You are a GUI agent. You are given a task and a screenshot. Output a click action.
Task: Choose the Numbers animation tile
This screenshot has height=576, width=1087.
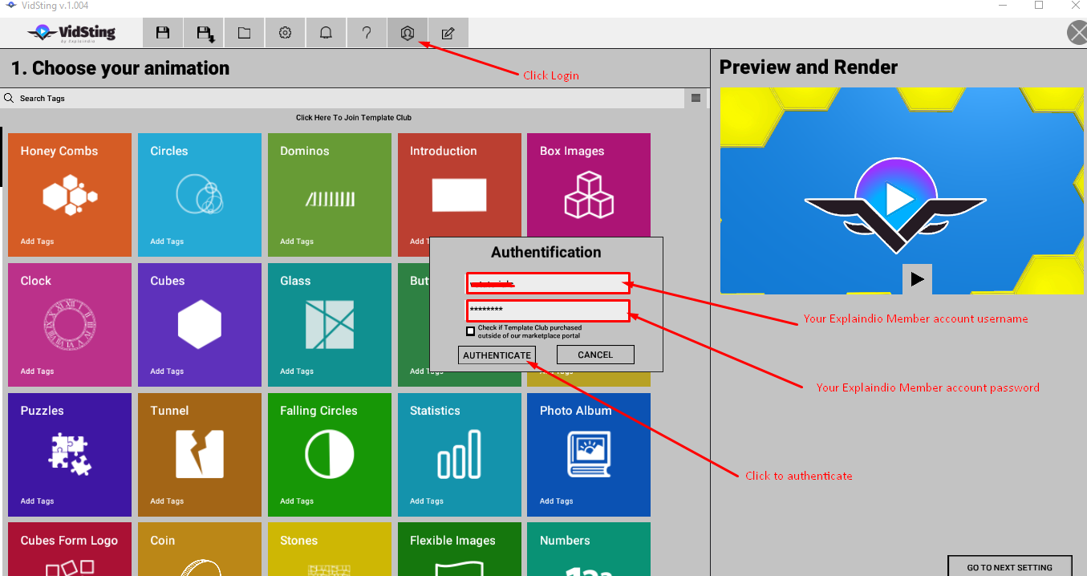coord(589,550)
